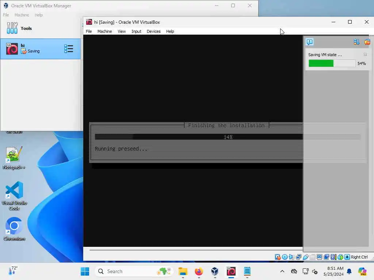Click the hi VM window title bar icon

pyautogui.click(x=89, y=22)
